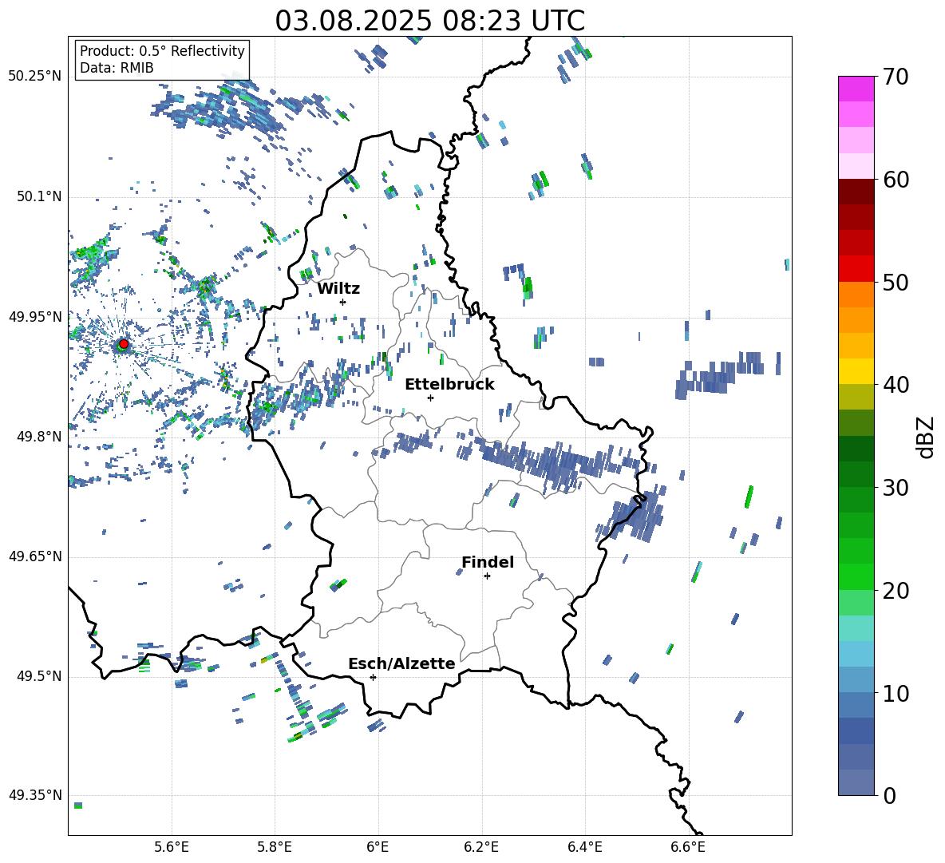Image resolution: width=945 pixels, height=863 pixels.
Task: Click the 6°E longitude label
Action: click(x=378, y=847)
